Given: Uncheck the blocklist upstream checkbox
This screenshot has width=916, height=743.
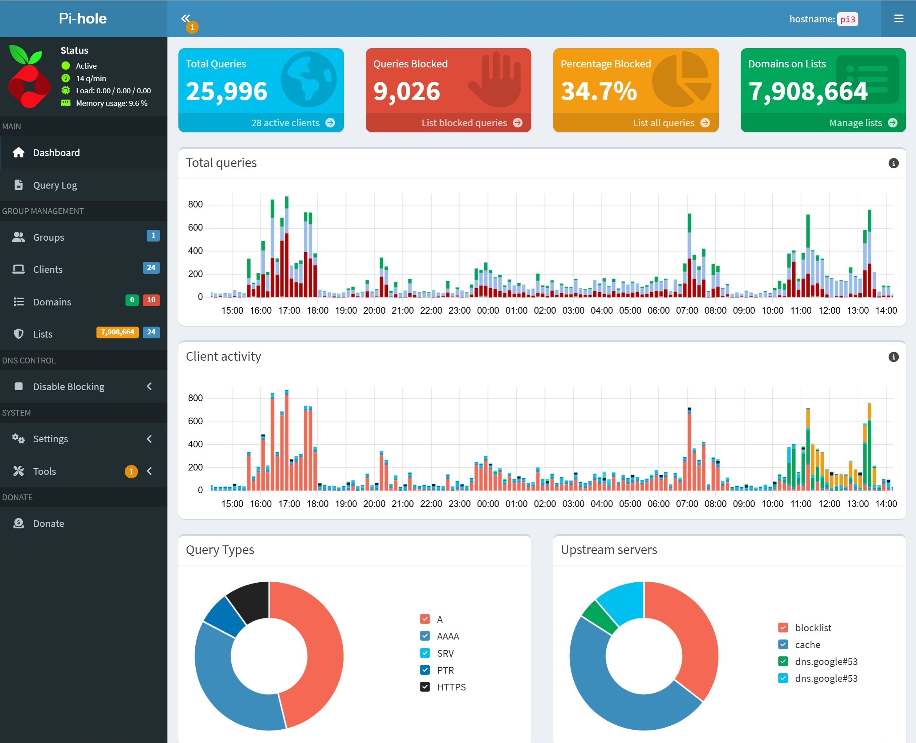Looking at the screenshot, I should click(x=783, y=628).
